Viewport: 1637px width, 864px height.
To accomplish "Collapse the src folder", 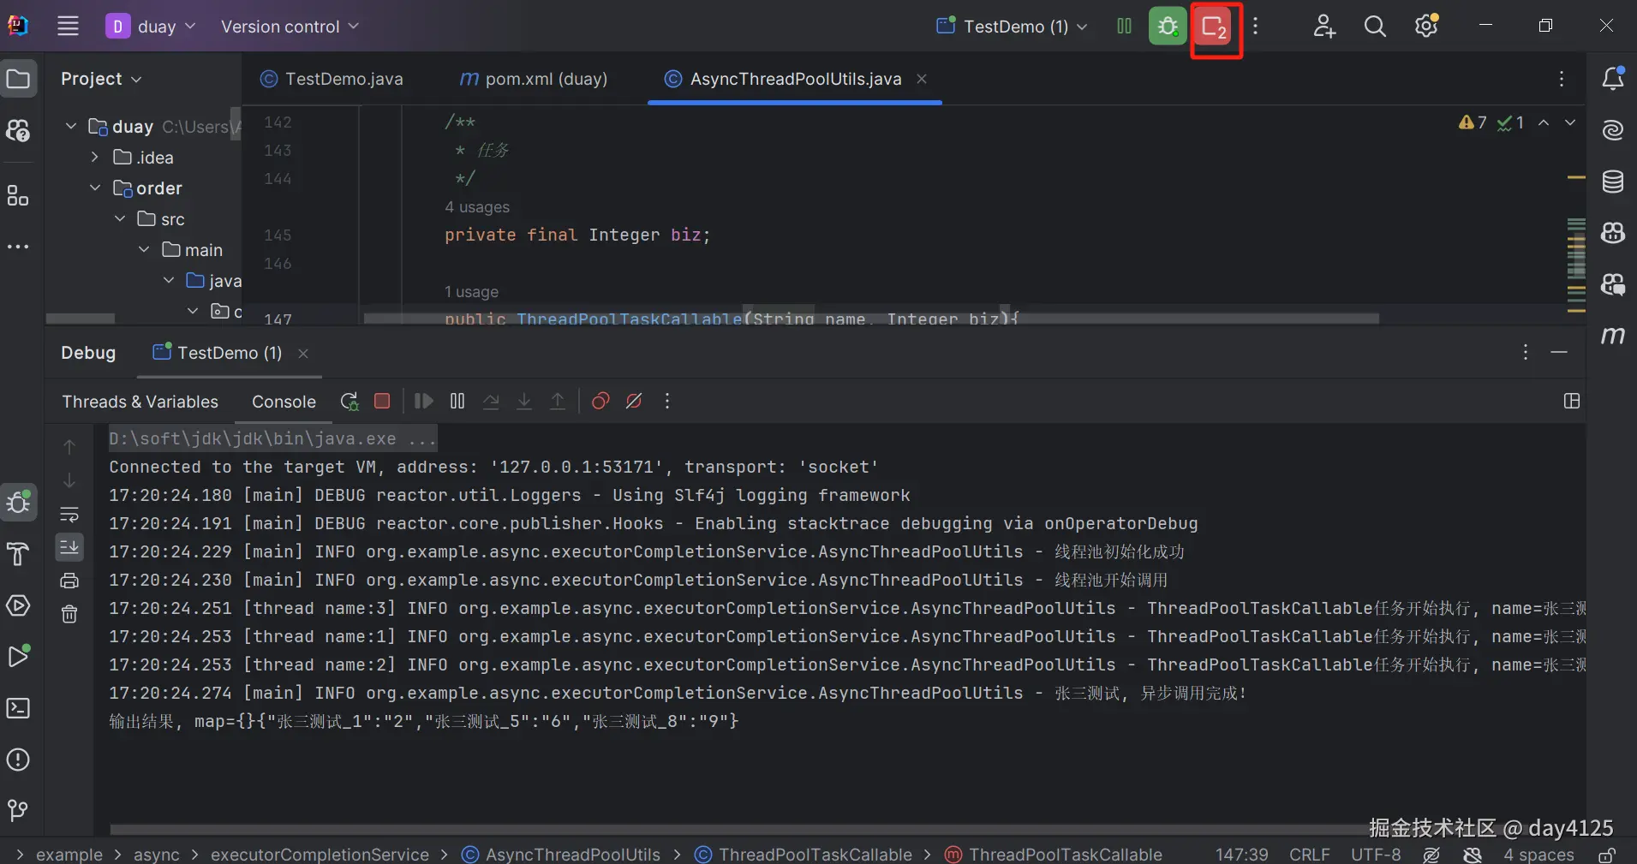I will (120, 219).
